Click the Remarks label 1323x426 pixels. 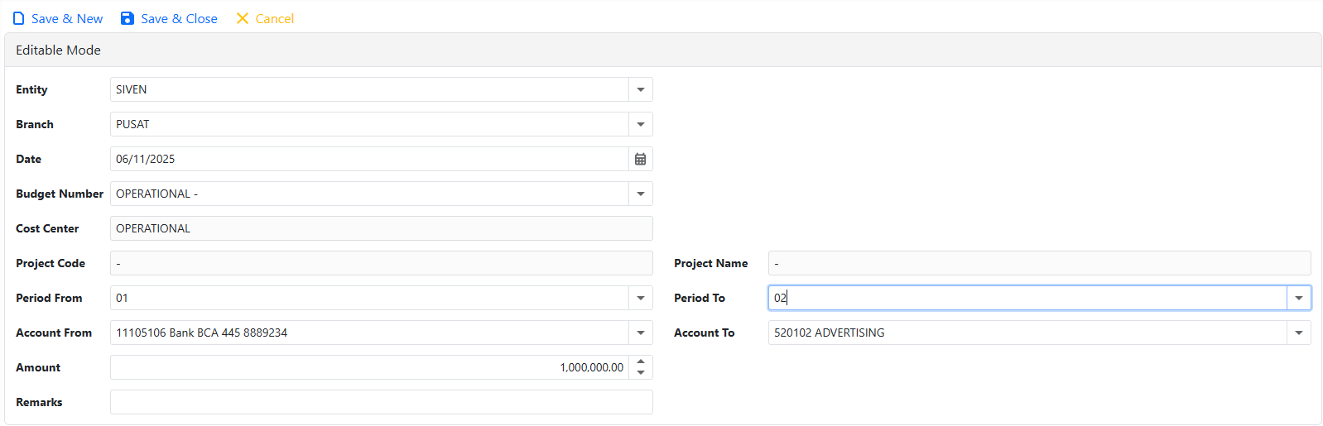[39, 402]
